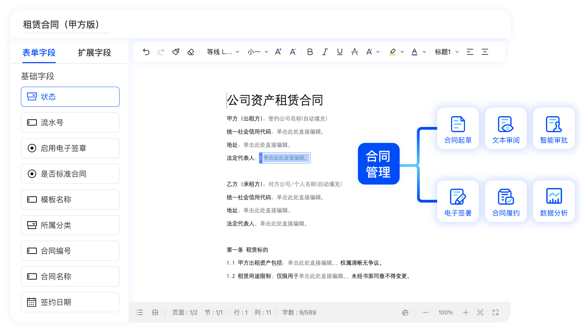The image size is (588, 333).
Task: Pick the yellow highlight color button
Action: coord(392,52)
